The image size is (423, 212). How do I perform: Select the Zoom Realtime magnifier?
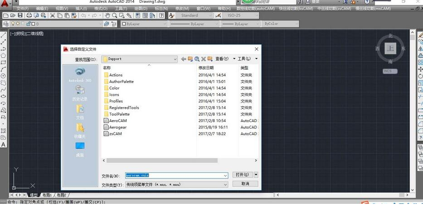coord(115,15)
